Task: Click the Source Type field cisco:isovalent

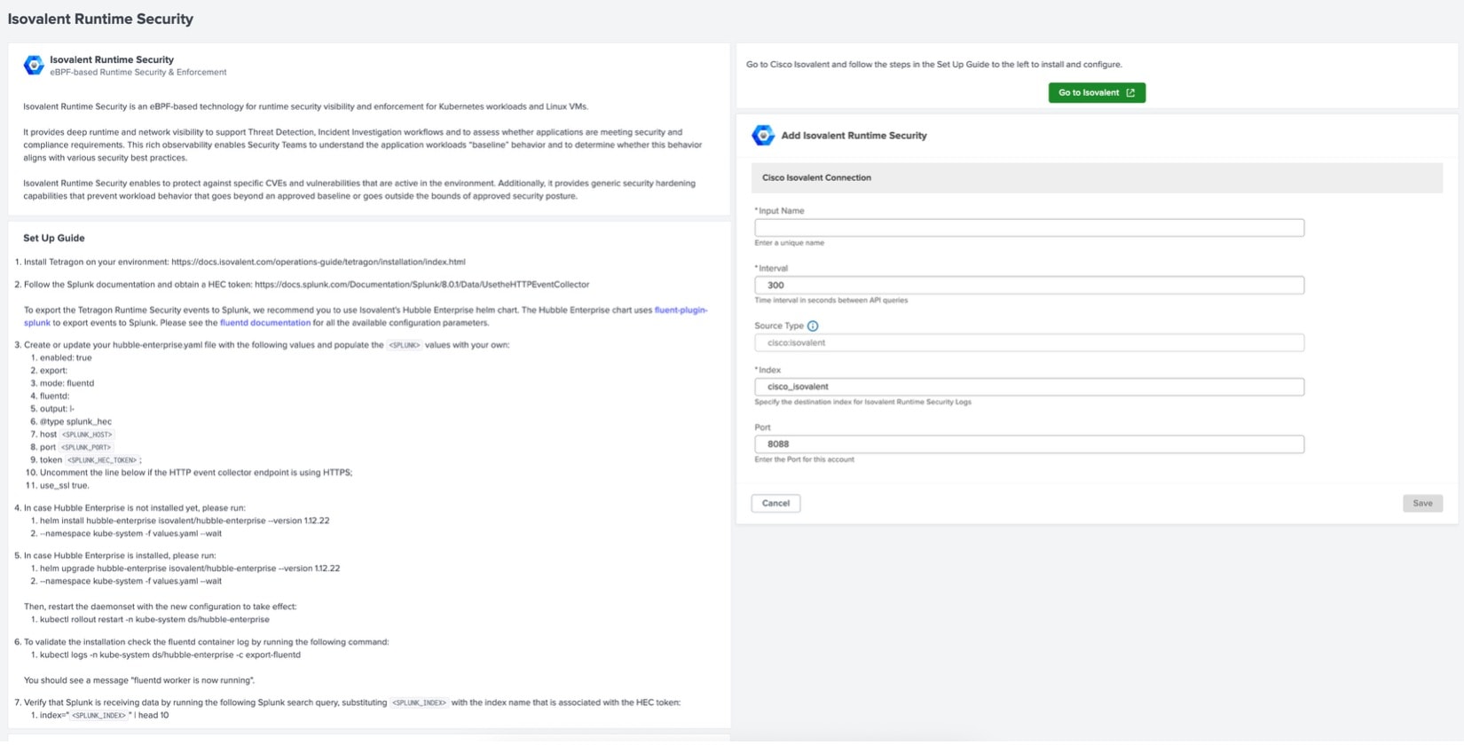Action: coord(1029,342)
